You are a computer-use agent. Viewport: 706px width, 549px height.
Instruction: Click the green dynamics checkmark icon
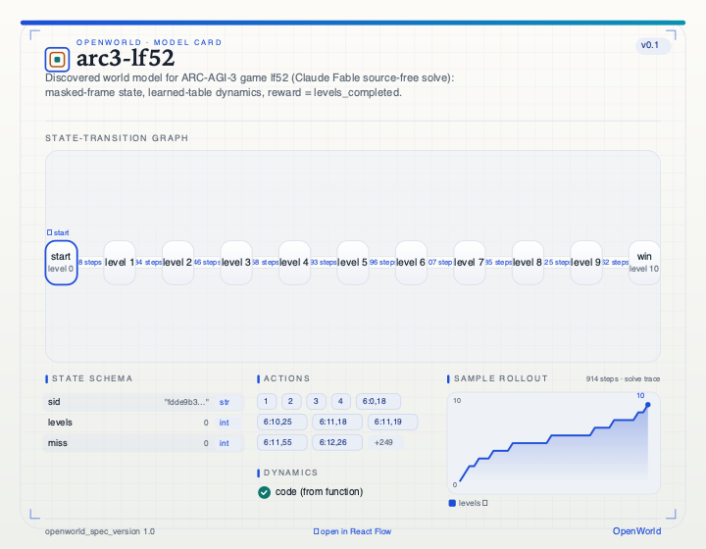(x=265, y=492)
